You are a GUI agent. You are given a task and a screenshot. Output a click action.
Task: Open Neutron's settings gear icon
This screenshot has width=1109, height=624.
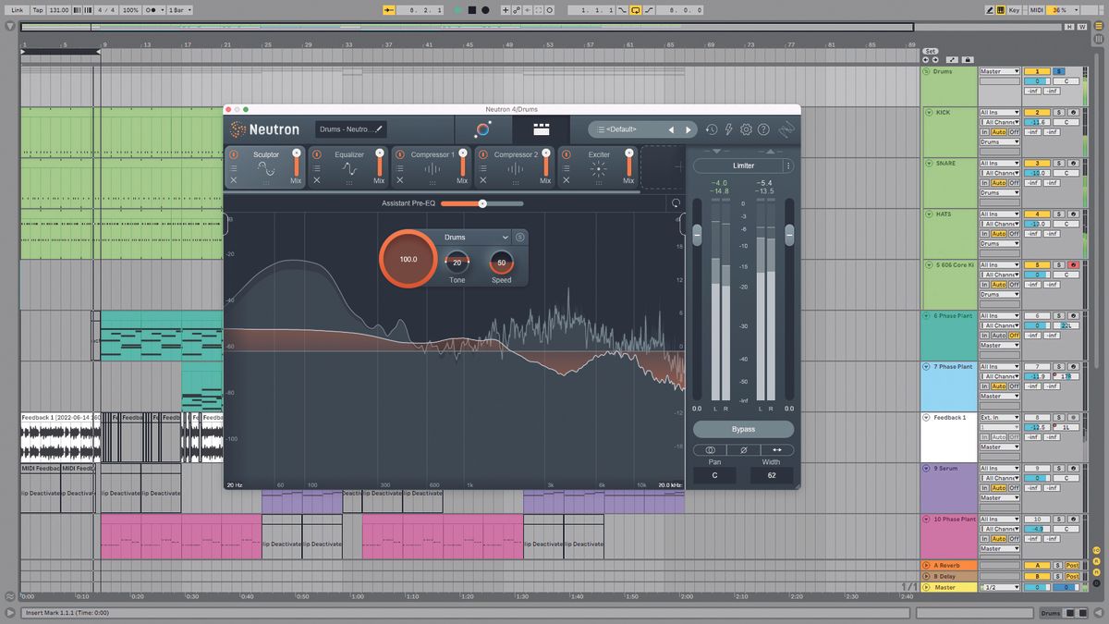click(x=746, y=129)
